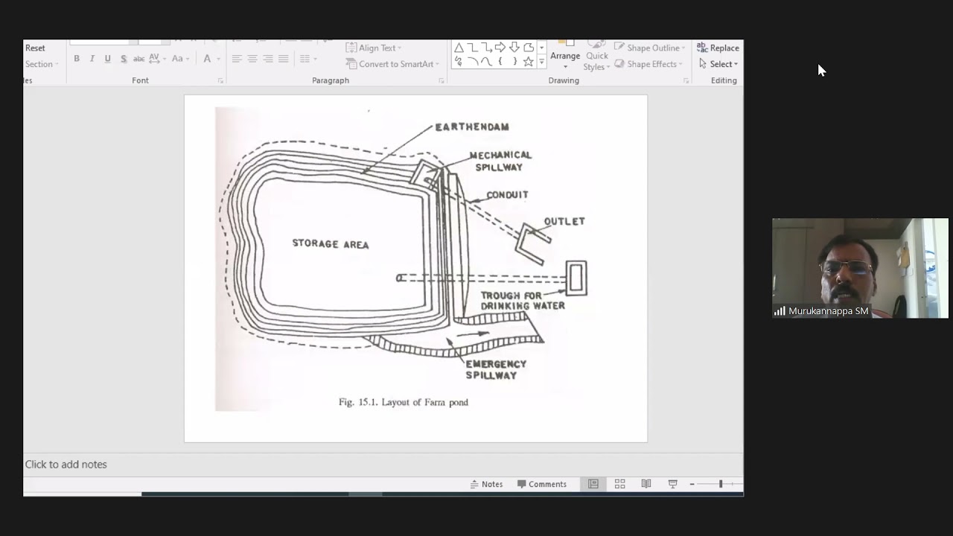Start the Slide Show

pyautogui.click(x=673, y=484)
